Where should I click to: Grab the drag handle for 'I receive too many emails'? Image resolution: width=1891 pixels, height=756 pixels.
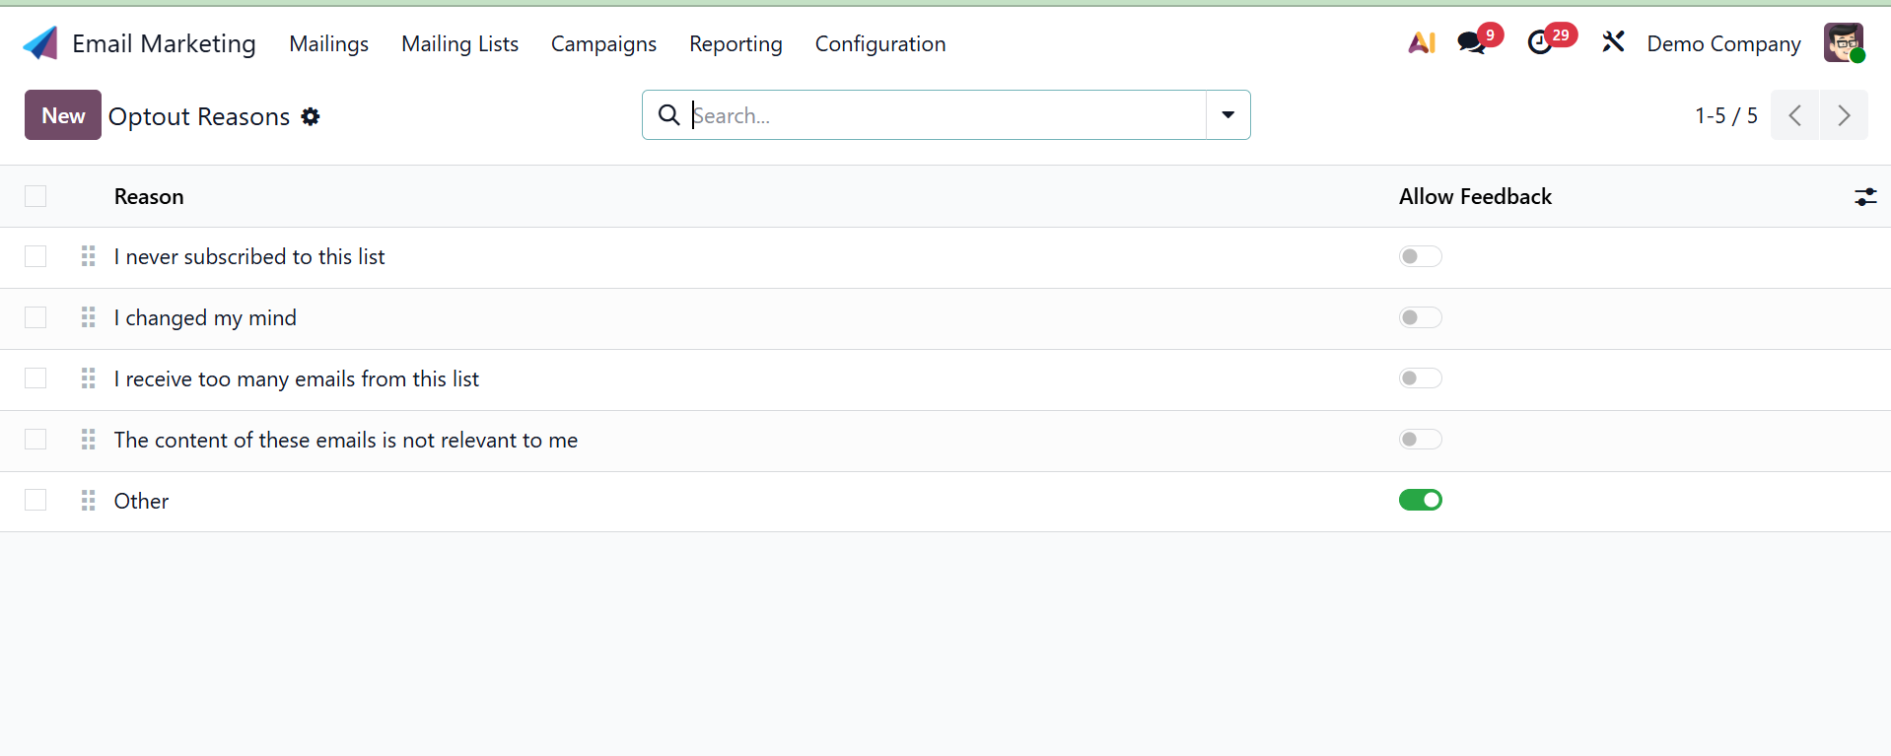point(88,378)
